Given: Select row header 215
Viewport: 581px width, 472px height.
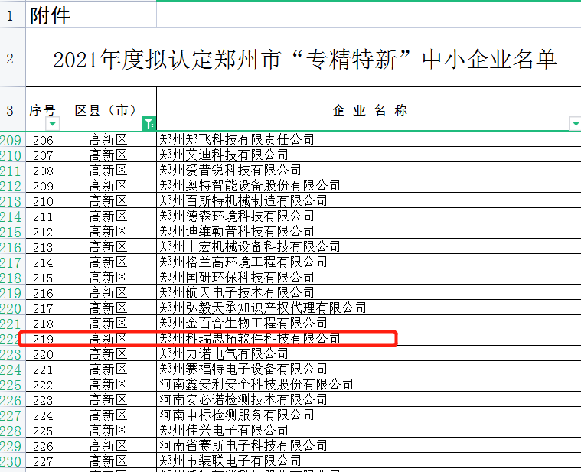Looking at the screenshot, I should pos(11,232).
